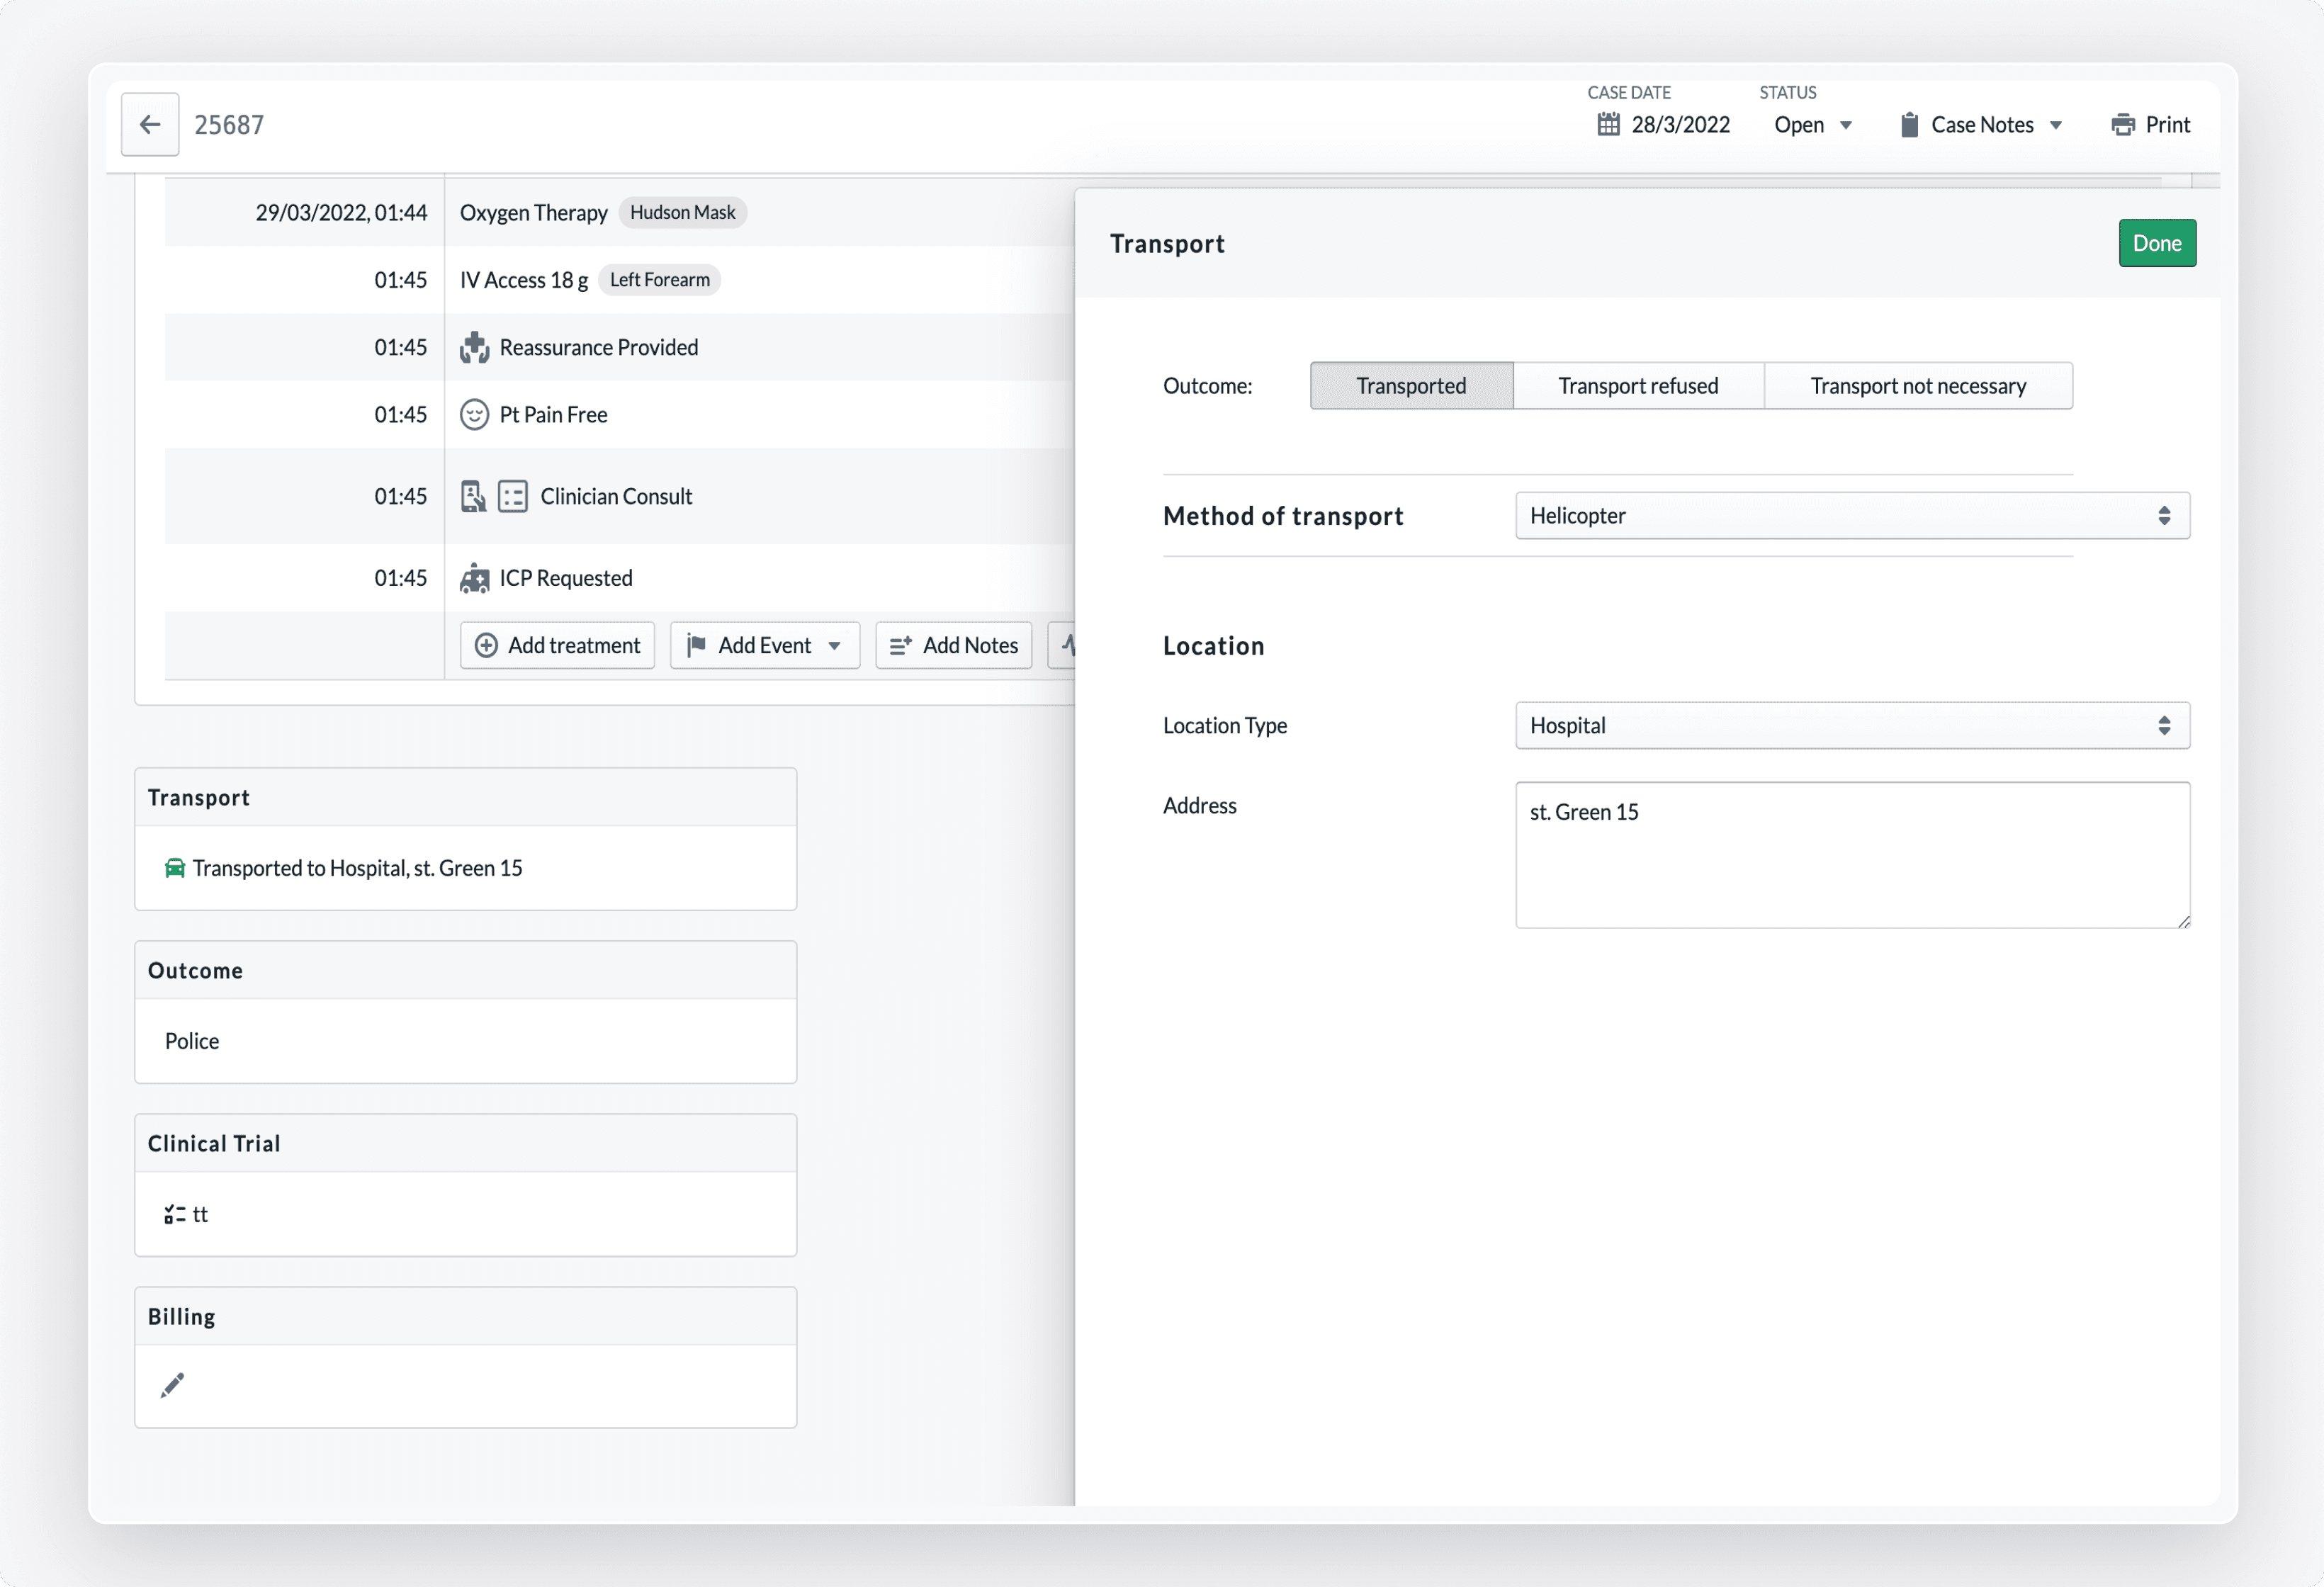Image resolution: width=2324 pixels, height=1587 pixels.
Task: Click Transported to Hospital, st. Green 15
Action: 357,868
